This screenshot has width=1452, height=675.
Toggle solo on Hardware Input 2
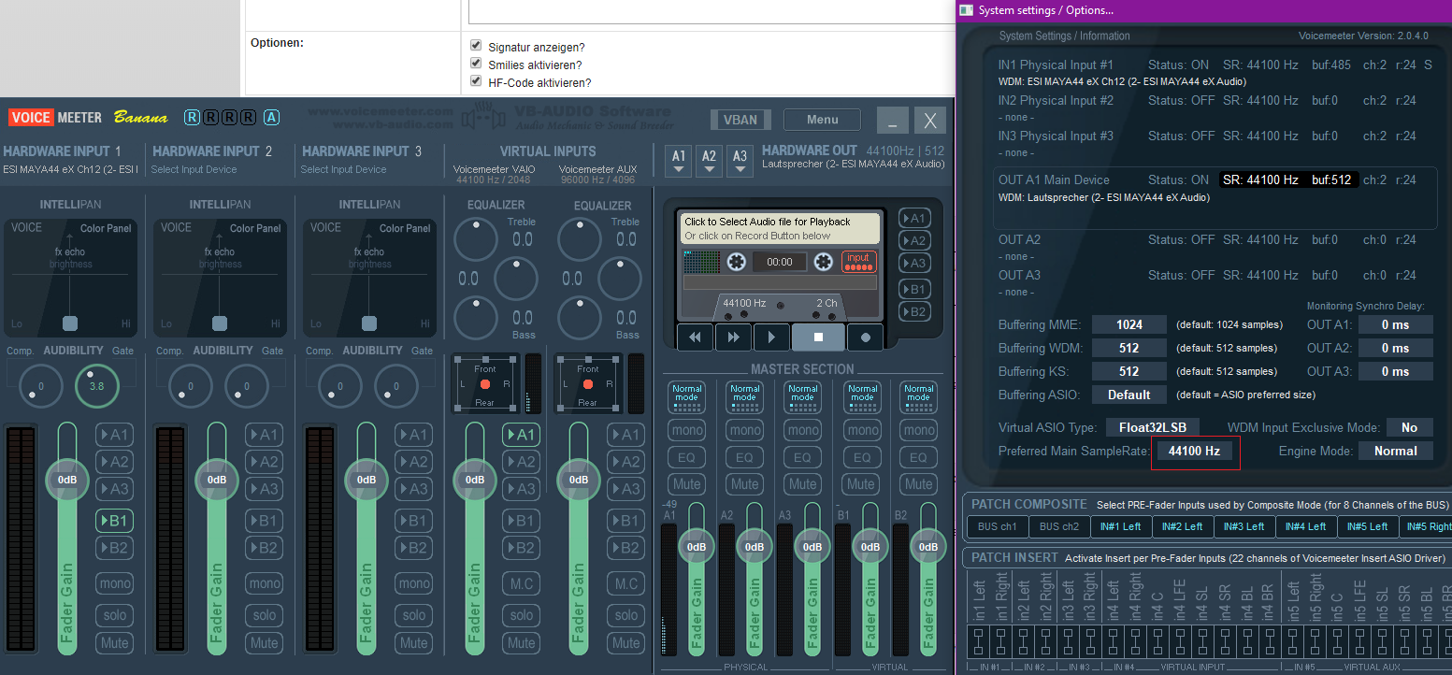coord(265,615)
